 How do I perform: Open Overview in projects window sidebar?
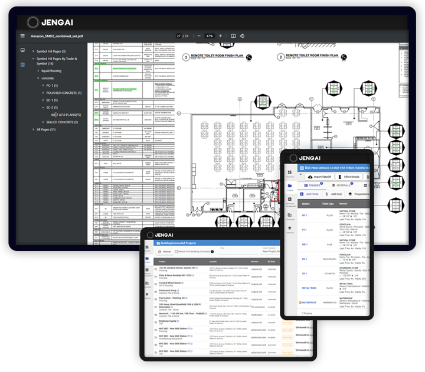147,248
